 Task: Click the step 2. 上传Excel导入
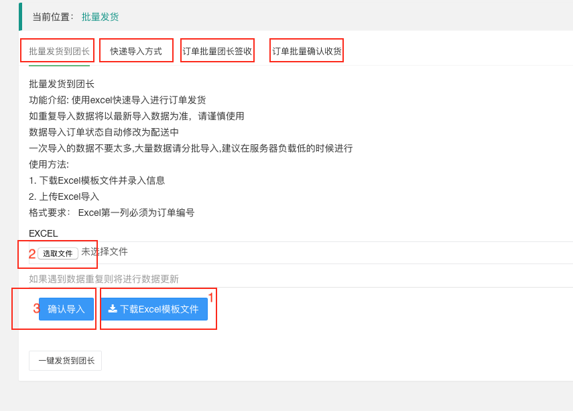pos(64,196)
